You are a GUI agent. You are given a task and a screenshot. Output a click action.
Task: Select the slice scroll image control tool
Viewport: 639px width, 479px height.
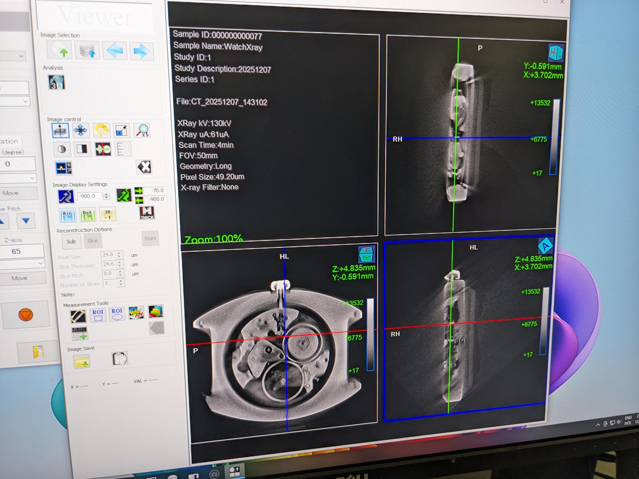(x=61, y=131)
